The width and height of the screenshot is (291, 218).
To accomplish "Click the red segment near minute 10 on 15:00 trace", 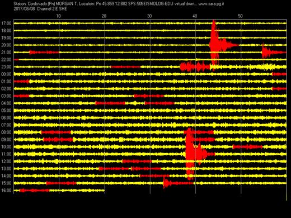I will [61, 183].
